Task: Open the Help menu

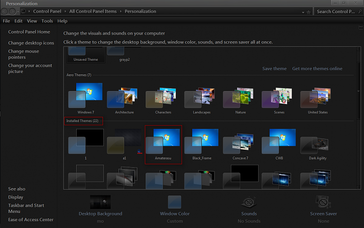Action: tap(62, 21)
